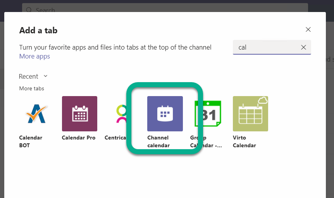The image size is (334, 198).
Task: Click the cloud badge on Virto Calendar
Action: 263,101
